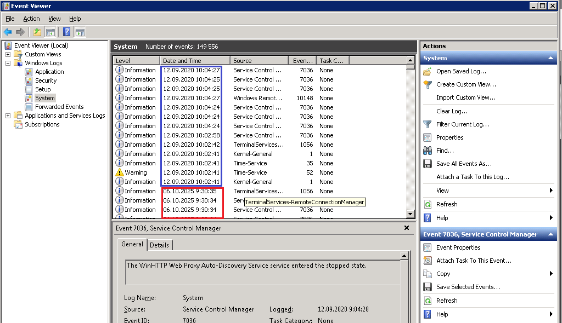
Task: Toggle Show/Hide Action Pane on the toolbar
Action: pos(80,31)
